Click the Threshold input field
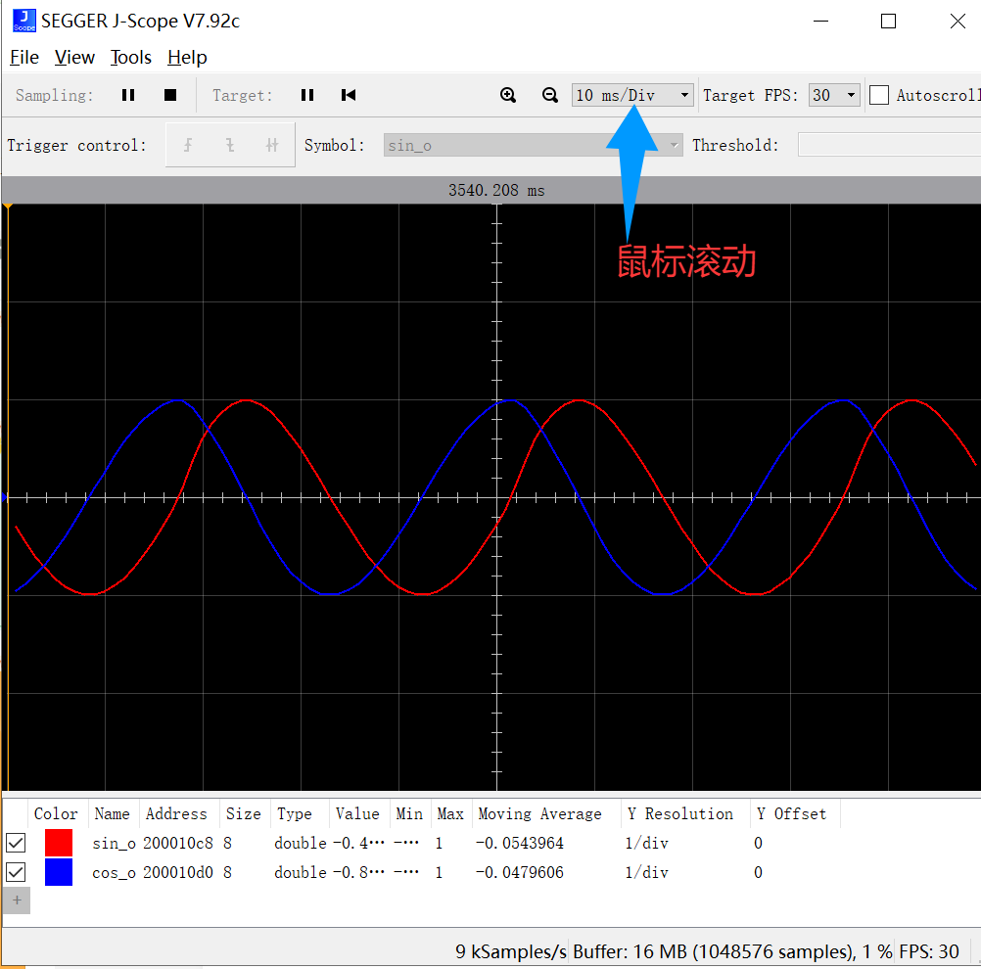This screenshot has height=969, width=981. 889,145
